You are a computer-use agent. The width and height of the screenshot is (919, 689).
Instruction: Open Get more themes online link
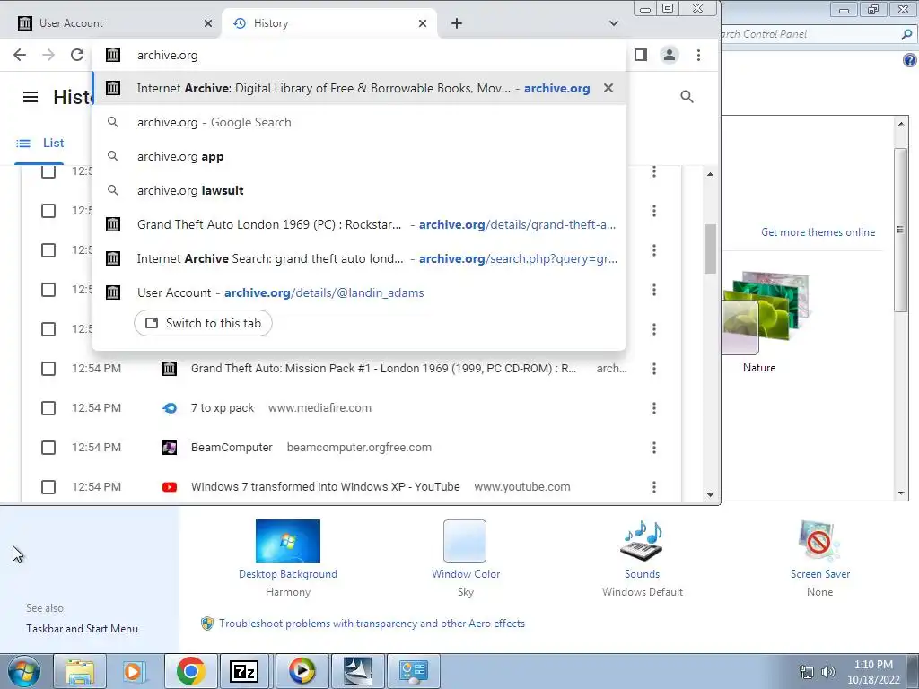[818, 232]
